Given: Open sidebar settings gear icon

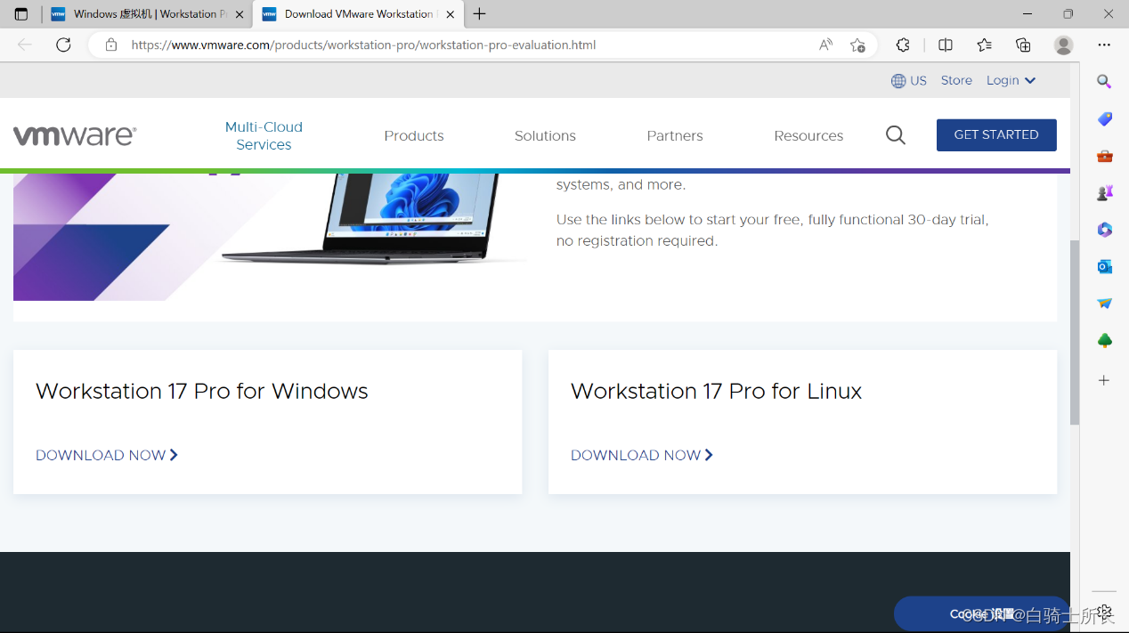Looking at the screenshot, I should click(x=1104, y=612).
